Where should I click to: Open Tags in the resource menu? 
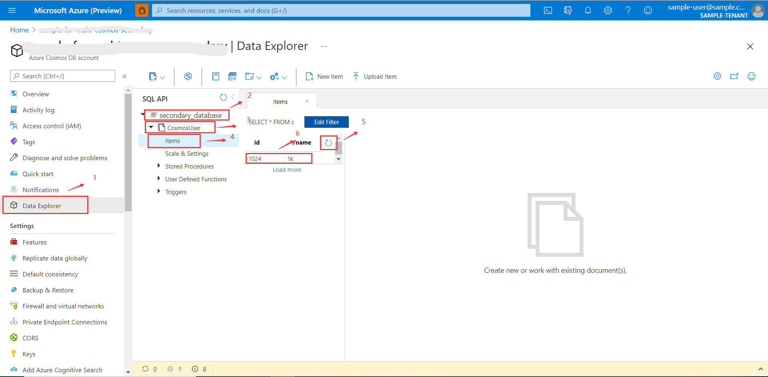coord(29,142)
